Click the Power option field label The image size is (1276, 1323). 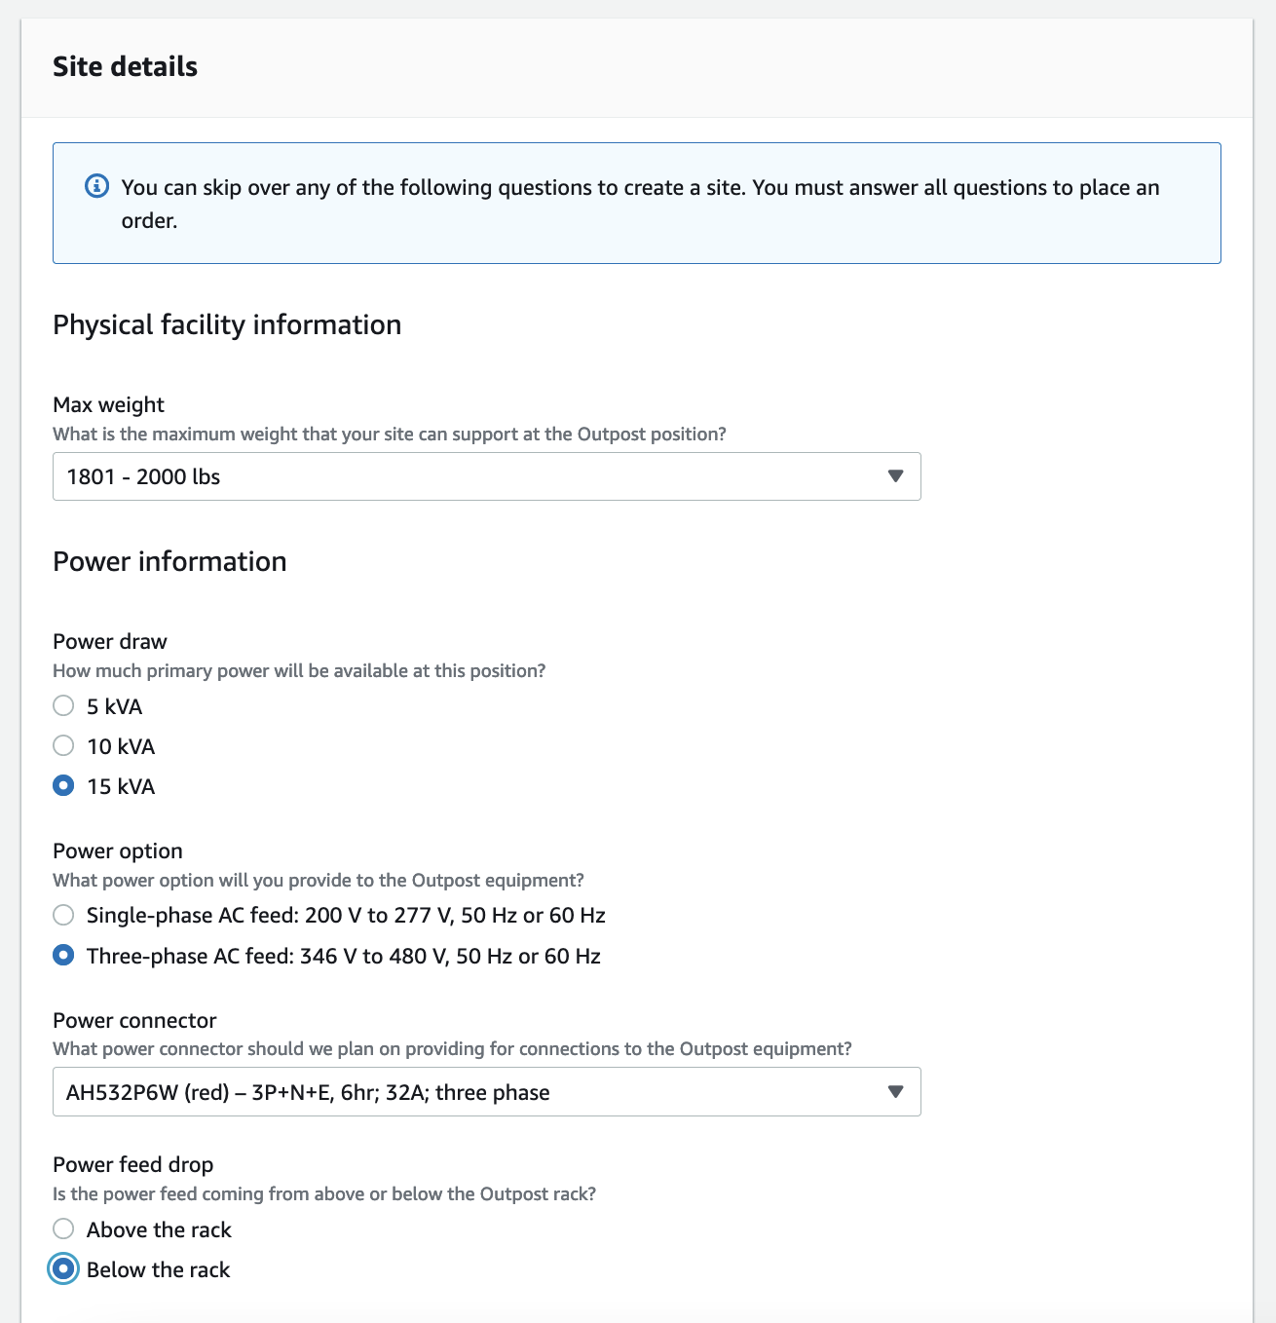point(118,850)
